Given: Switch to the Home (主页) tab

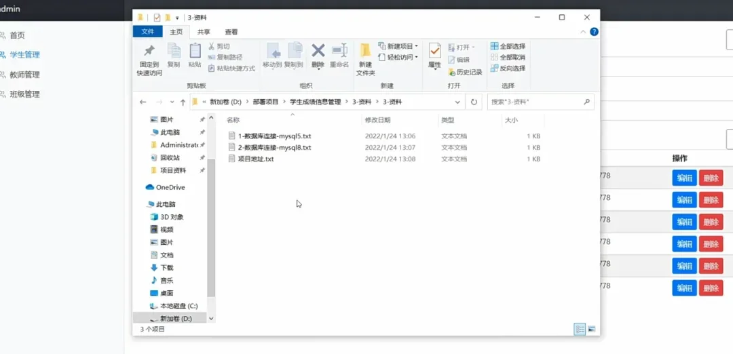Looking at the screenshot, I should pos(176,32).
